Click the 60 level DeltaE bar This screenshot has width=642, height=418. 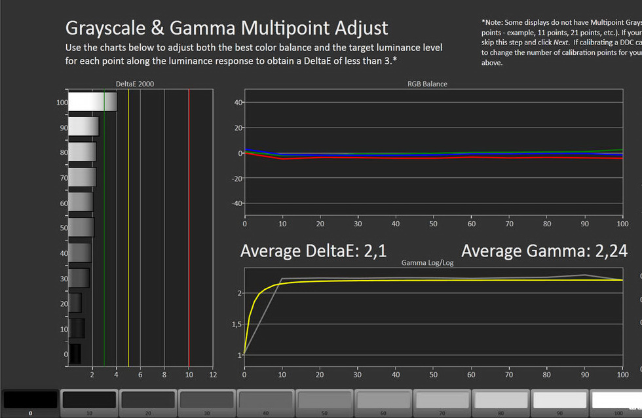(x=81, y=202)
